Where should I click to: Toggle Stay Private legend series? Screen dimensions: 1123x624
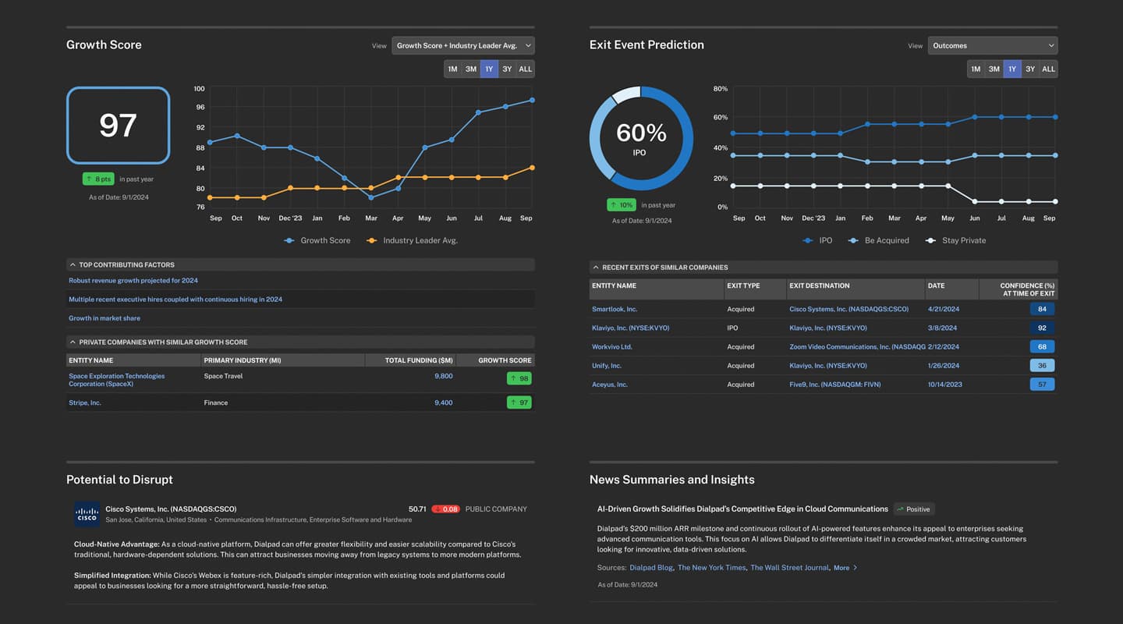tap(956, 240)
